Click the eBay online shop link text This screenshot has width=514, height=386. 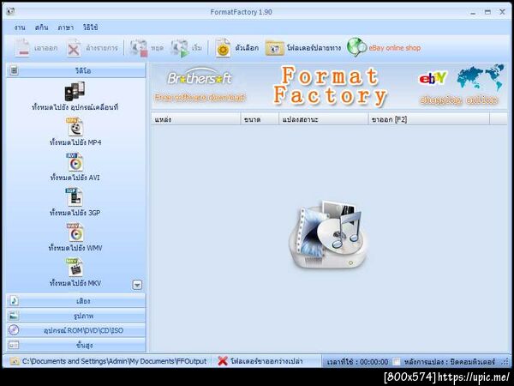coord(395,48)
